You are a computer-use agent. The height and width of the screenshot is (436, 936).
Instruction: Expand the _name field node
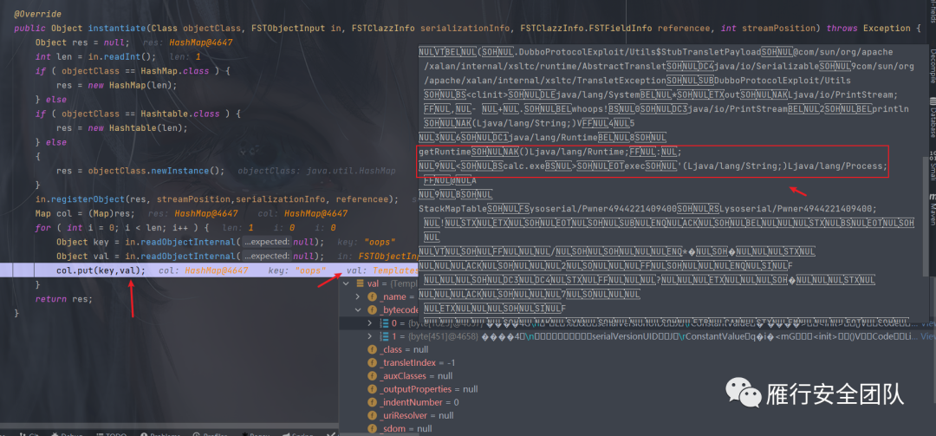point(358,296)
